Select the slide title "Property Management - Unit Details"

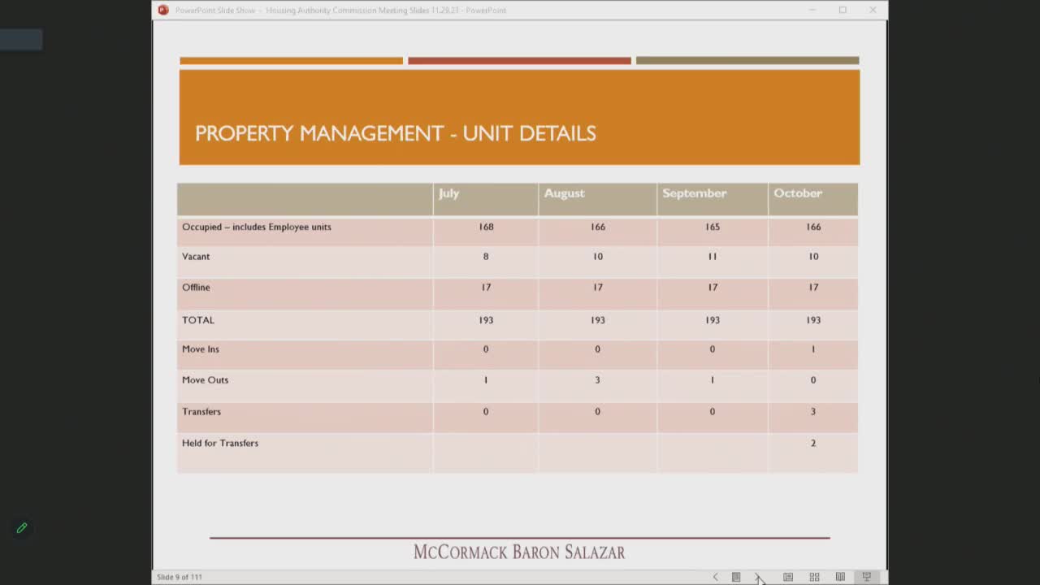pyautogui.click(x=396, y=133)
